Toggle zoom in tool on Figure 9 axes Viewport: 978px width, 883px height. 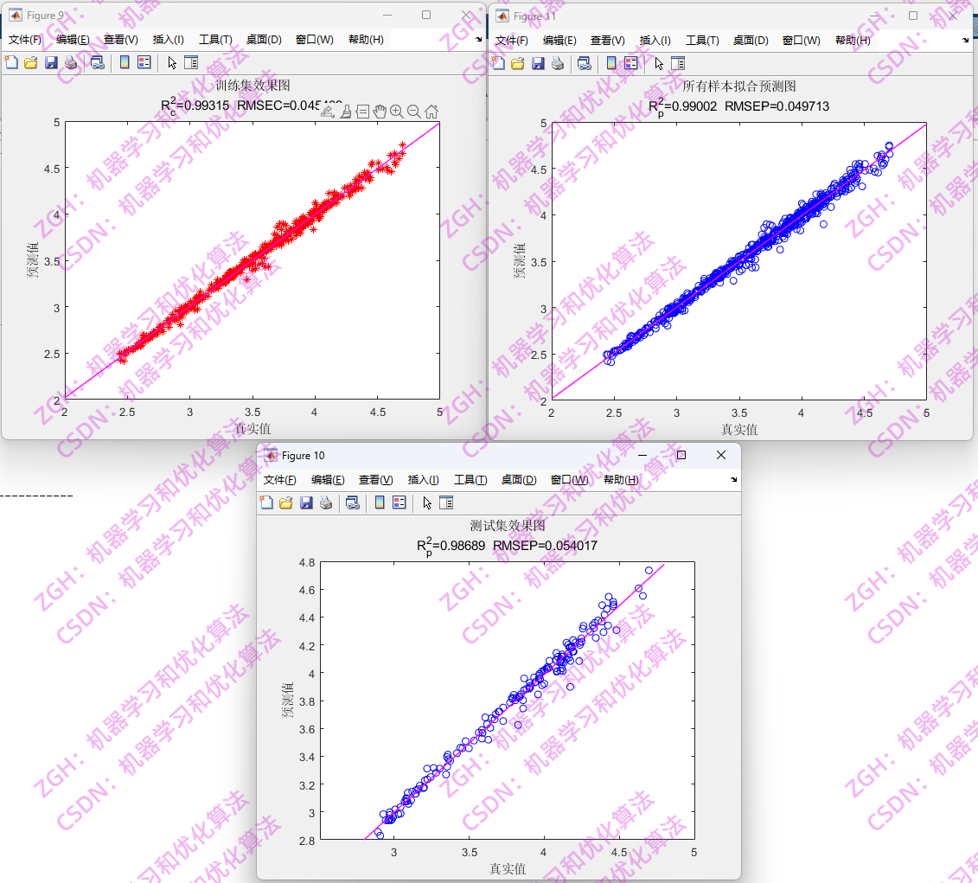(x=397, y=111)
